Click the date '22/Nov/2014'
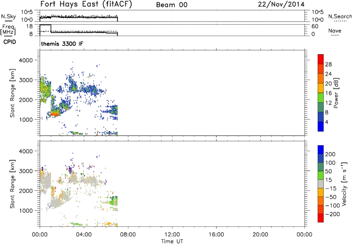Image resolution: width=352 pixels, height=244 pixels. click(281, 4)
